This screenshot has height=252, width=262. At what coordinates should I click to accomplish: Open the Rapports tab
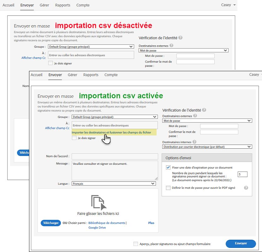click(x=91, y=75)
